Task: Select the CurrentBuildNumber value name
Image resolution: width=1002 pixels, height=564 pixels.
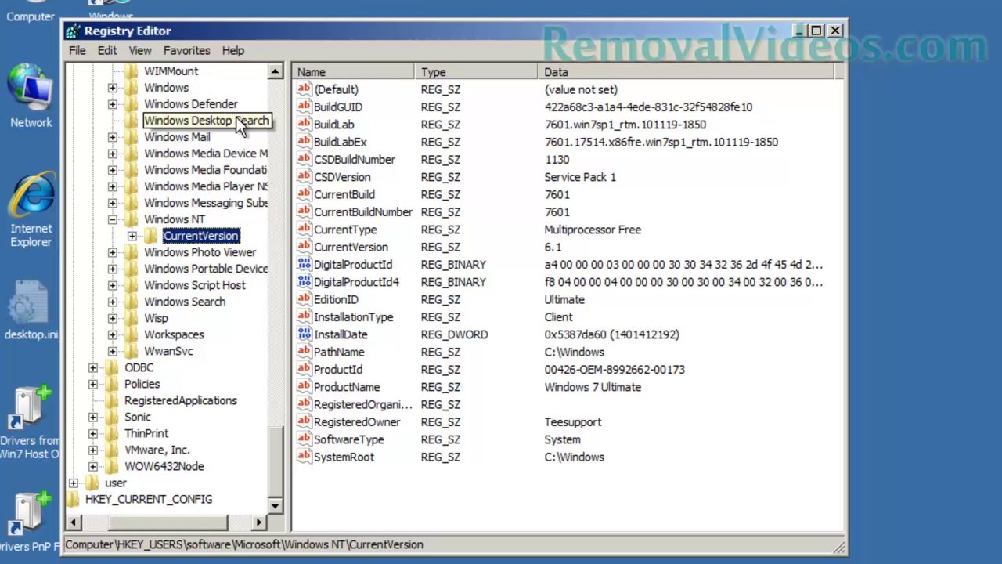Action: [363, 211]
